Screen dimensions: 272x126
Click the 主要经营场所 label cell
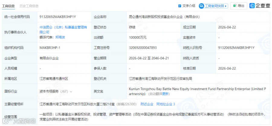20,104
